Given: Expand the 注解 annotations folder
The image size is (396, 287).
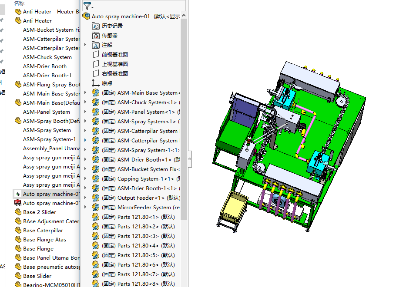Looking at the screenshot, I should coord(85,45).
